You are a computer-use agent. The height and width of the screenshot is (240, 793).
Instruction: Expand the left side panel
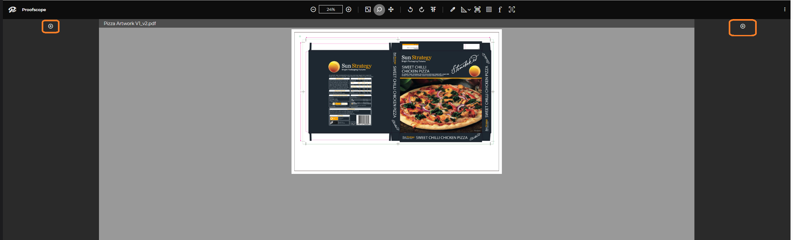(51, 26)
